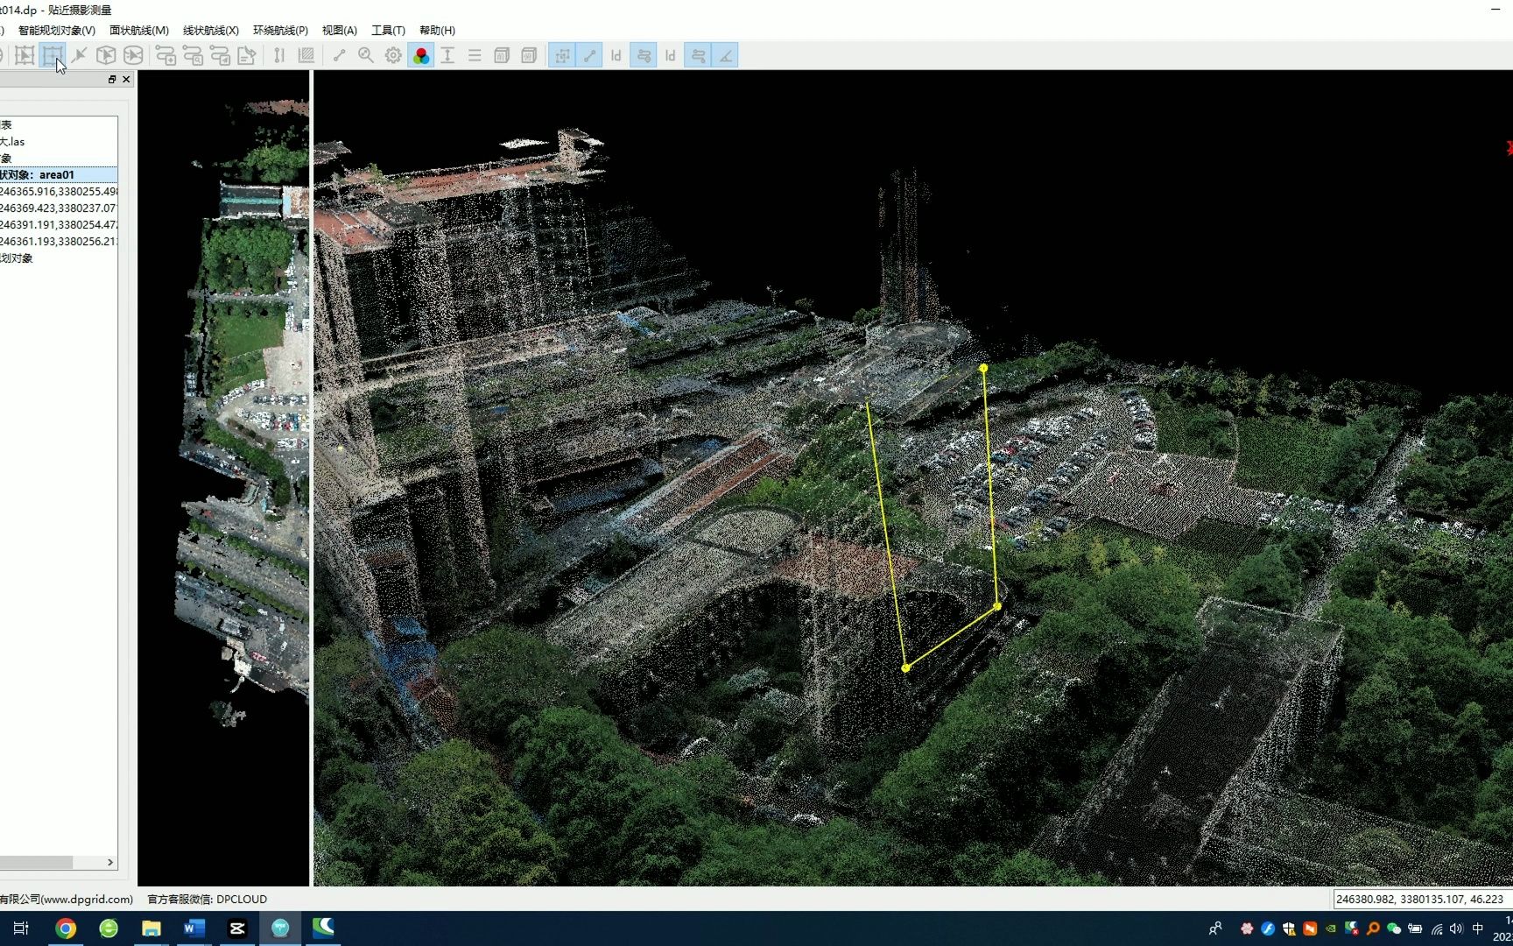Click the second 3D cube view icon
Screen dimensions: 1513x946
pos(529,55)
